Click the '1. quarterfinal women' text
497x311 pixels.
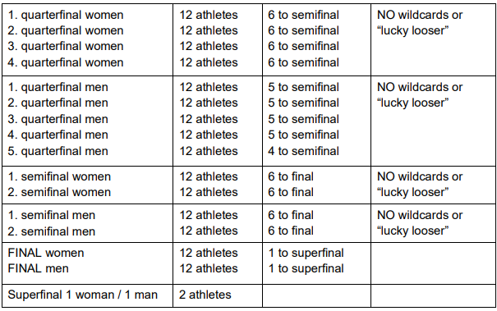click(x=66, y=15)
